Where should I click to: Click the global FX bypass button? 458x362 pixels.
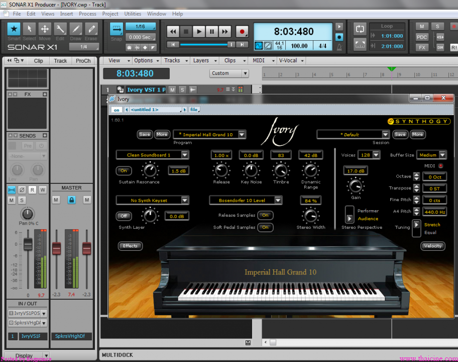(x=422, y=47)
